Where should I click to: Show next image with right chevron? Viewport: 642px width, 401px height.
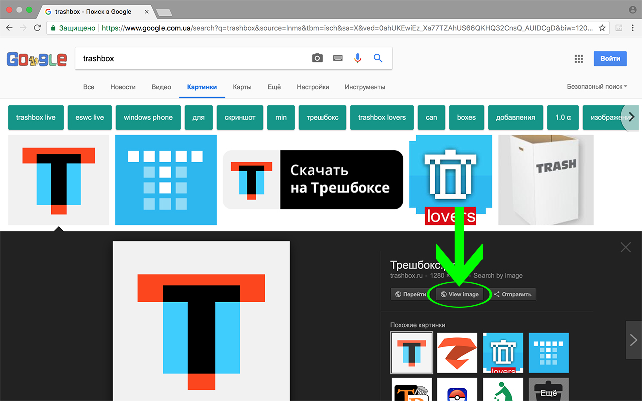tap(633, 340)
